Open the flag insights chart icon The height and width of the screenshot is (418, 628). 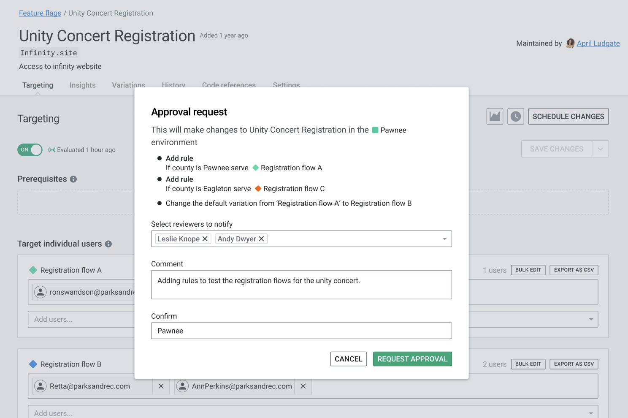[x=494, y=116]
